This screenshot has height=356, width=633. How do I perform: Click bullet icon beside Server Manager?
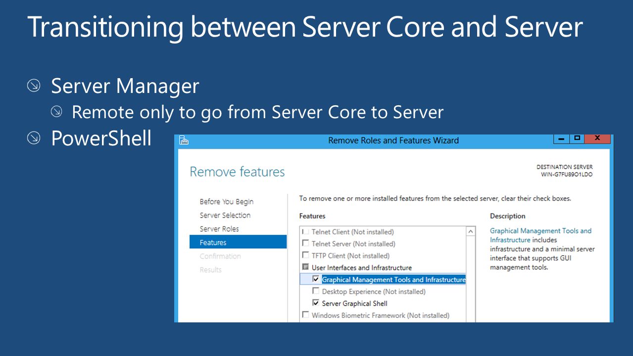(34, 86)
